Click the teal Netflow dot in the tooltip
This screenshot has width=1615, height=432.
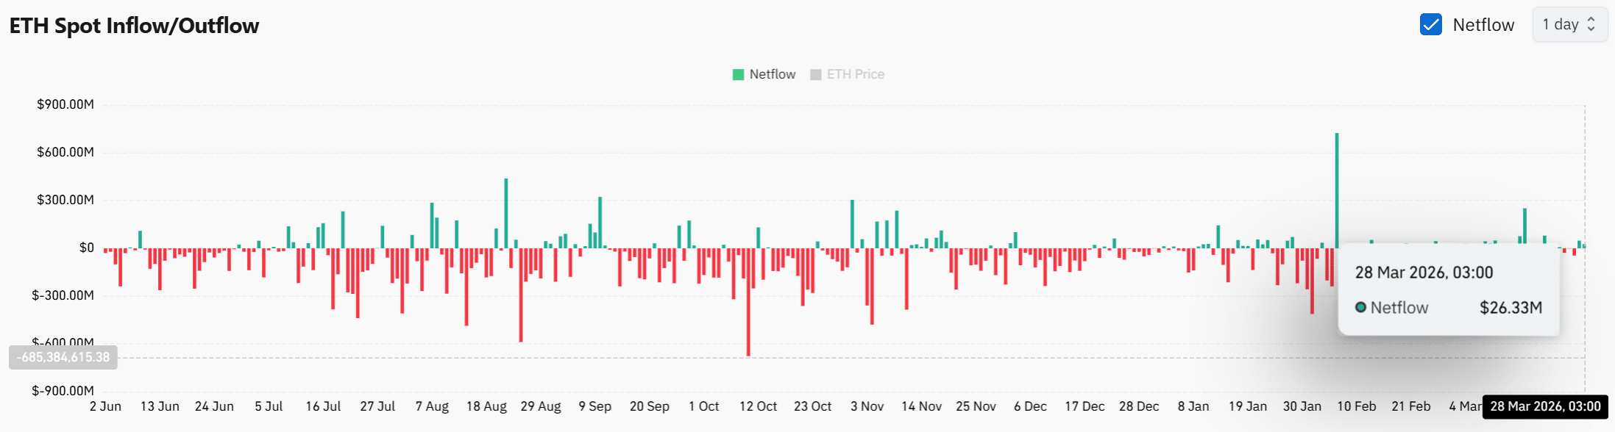[x=1360, y=307]
